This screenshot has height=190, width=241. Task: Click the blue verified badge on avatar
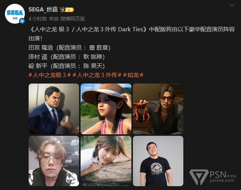[x=22, y=21]
